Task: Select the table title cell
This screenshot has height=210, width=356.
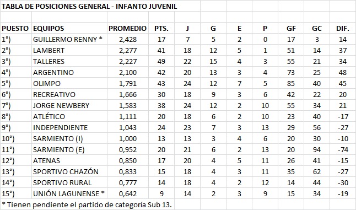Action: pos(89,6)
